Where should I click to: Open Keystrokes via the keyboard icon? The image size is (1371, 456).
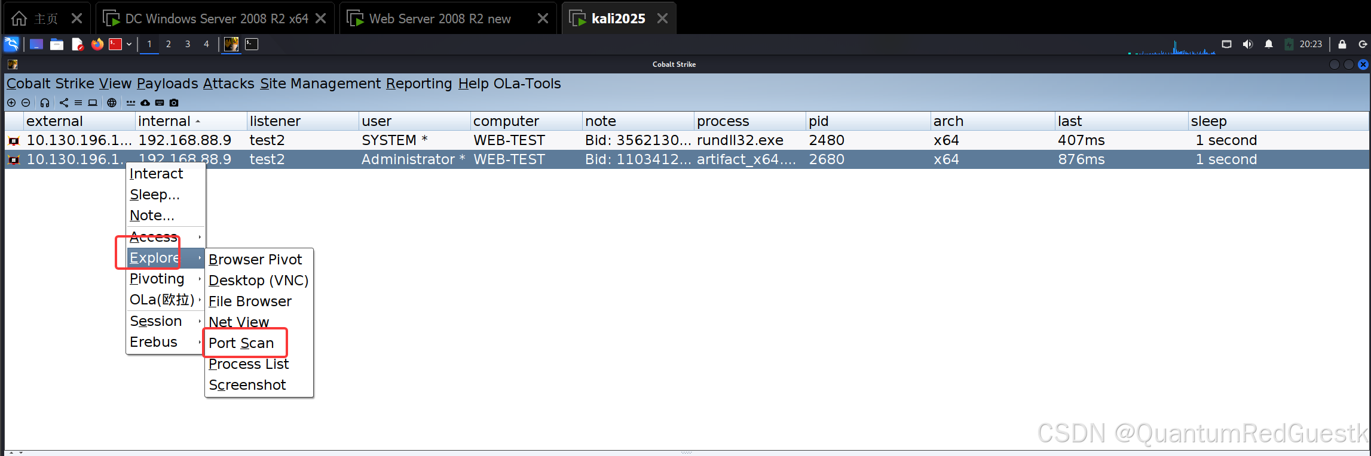[160, 103]
